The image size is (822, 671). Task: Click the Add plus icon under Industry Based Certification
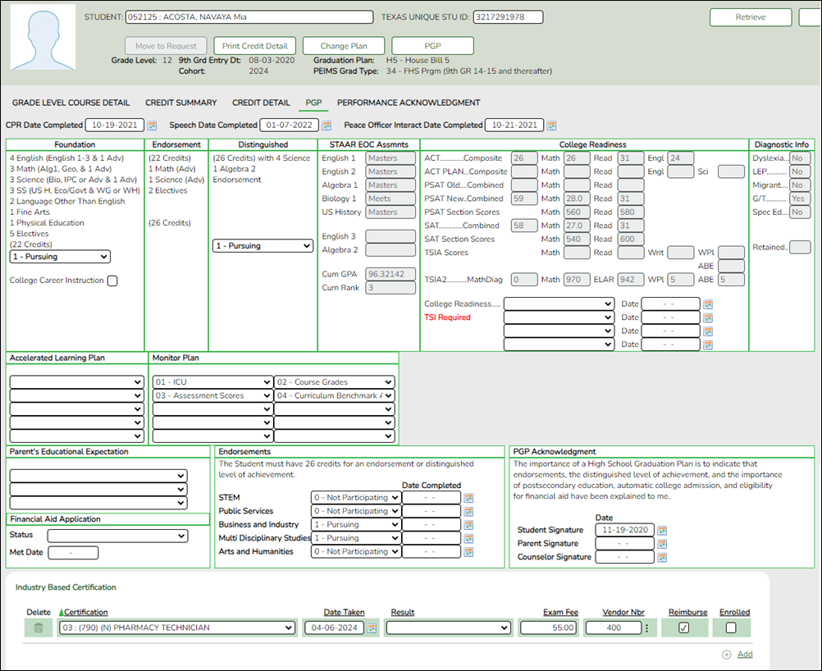tap(726, 654)
